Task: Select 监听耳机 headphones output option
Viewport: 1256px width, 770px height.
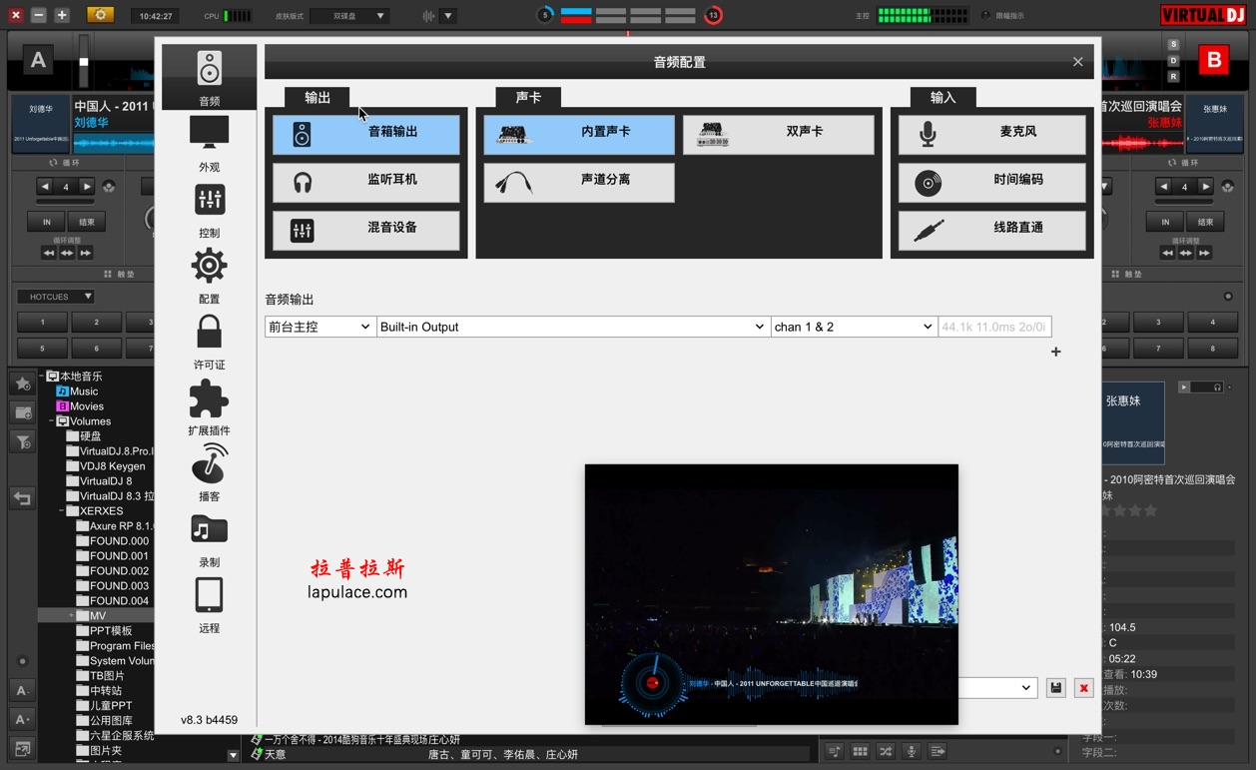Action: click(366, 182)
